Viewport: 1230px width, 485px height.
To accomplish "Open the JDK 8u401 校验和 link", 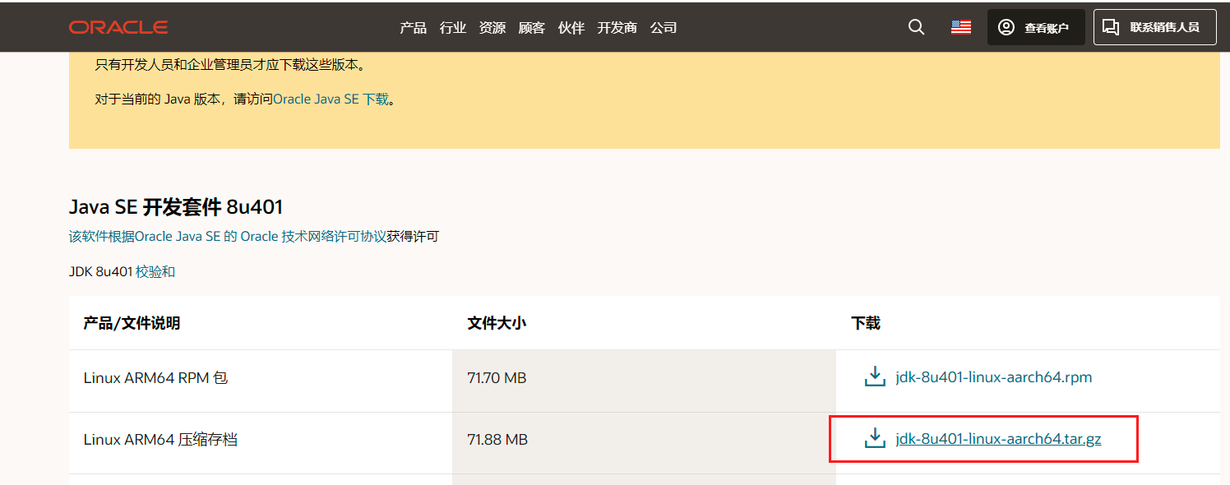I will pos(155,271).
